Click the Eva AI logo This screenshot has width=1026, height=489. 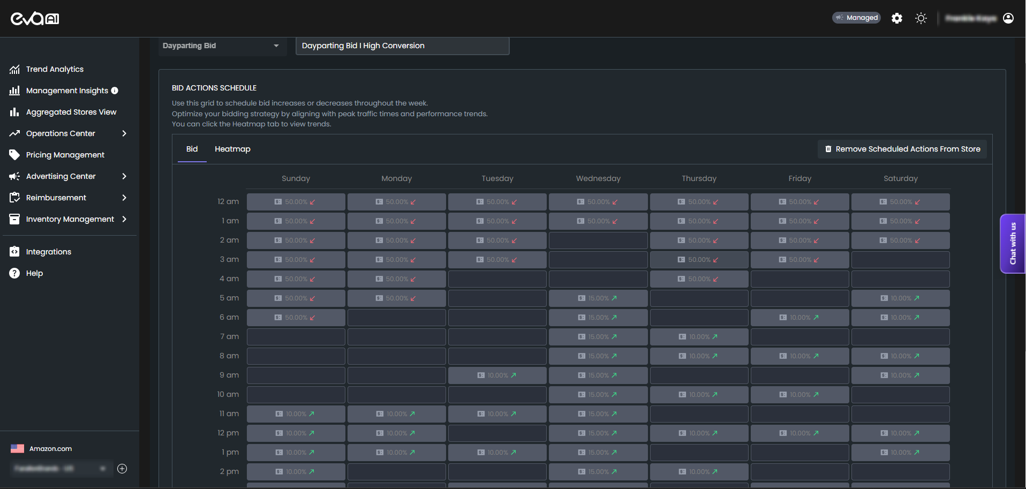[35, 19]
